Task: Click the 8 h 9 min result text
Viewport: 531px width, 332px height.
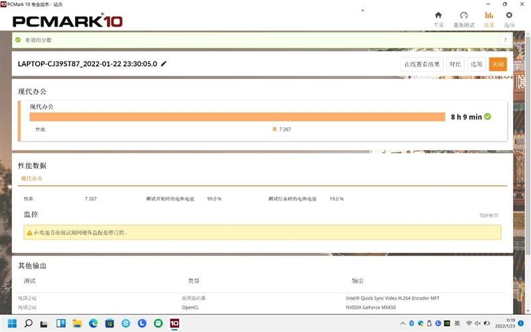Action: tap(466, 117)
